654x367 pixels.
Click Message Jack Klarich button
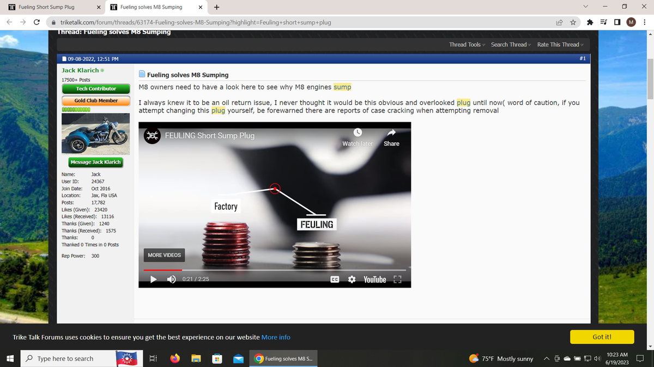pyautogui.click(x=95, y=162)
